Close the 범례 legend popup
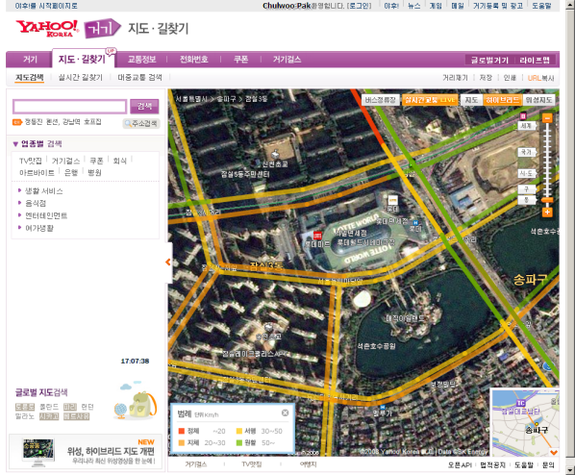This screenshot has width=575, height=475. coord(285,412)
